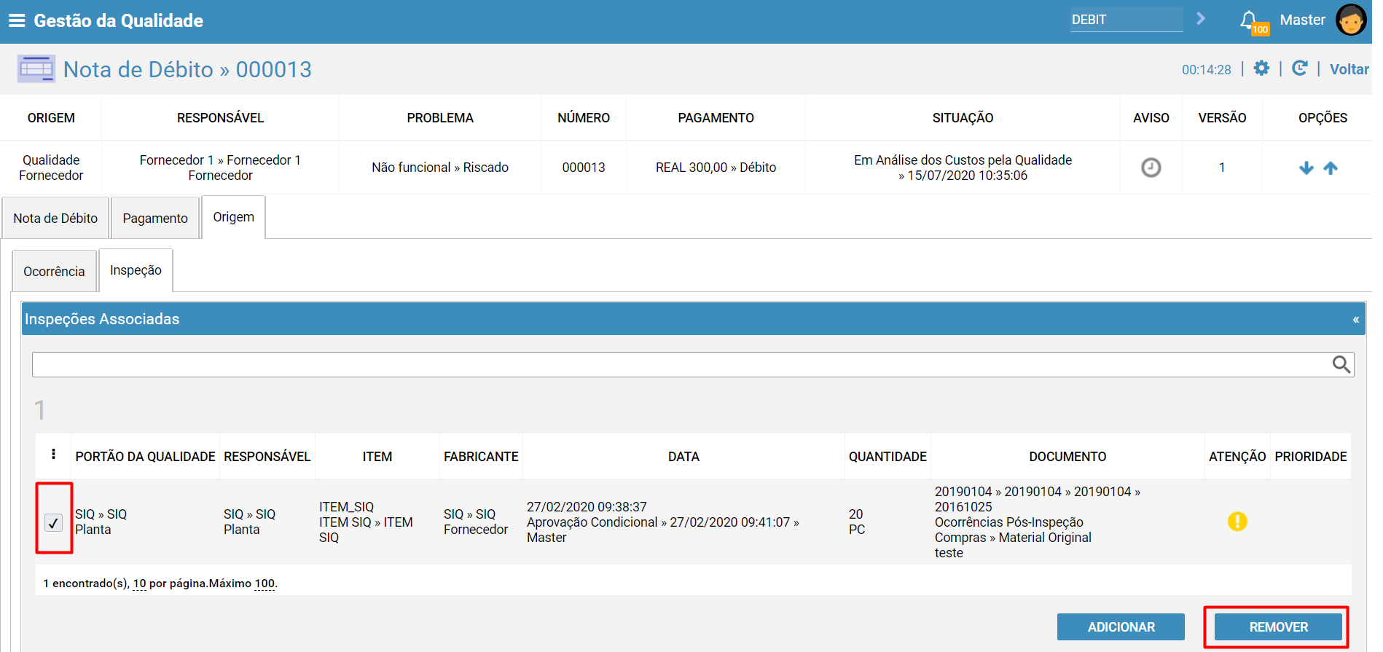
Task: Toggle the SIQ inspection row checkbox
Action: (53, 522)
